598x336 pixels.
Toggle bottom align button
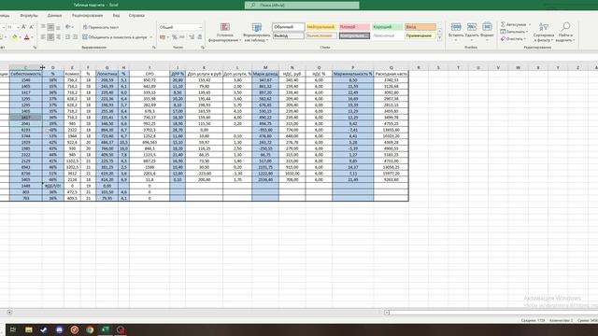coord(58,27)
